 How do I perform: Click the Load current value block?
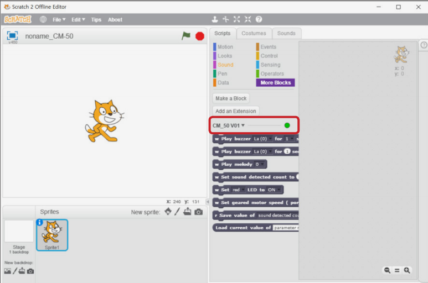[255, 228]
